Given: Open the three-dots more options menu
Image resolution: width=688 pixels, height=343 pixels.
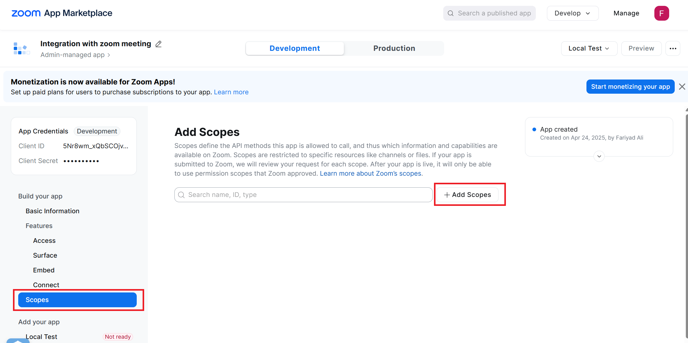Looking at the screenshot, I should point(673,48).
